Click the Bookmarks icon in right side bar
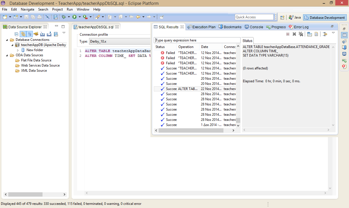 (x=344, y=47)
